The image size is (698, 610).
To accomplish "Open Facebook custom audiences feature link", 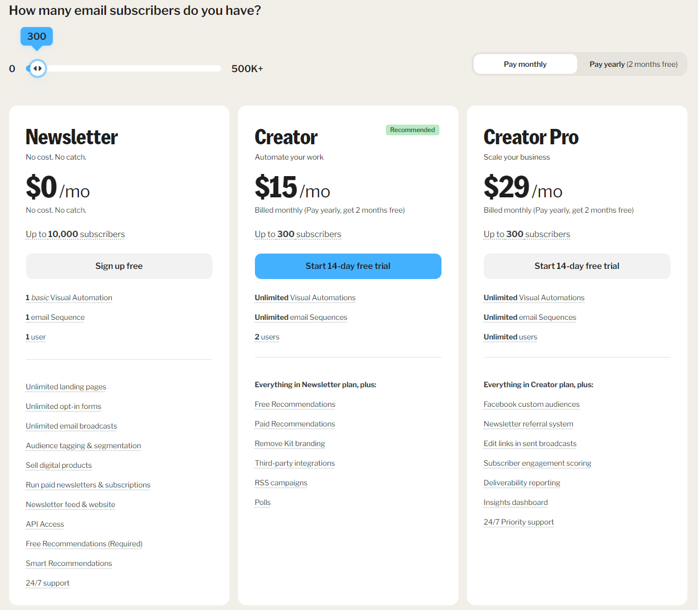I will click(x=532, y=404).
